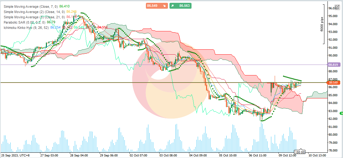Click the Ichimoku Kinko Hyo indicator label
The width and height of the screenshot is (343, 158).
click(x=26, y=28)
